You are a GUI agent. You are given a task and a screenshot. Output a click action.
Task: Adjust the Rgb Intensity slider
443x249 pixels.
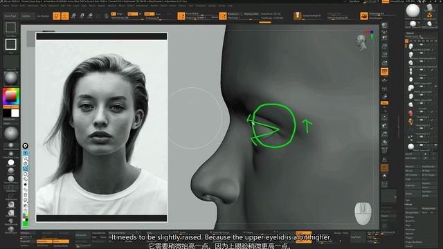127,18
